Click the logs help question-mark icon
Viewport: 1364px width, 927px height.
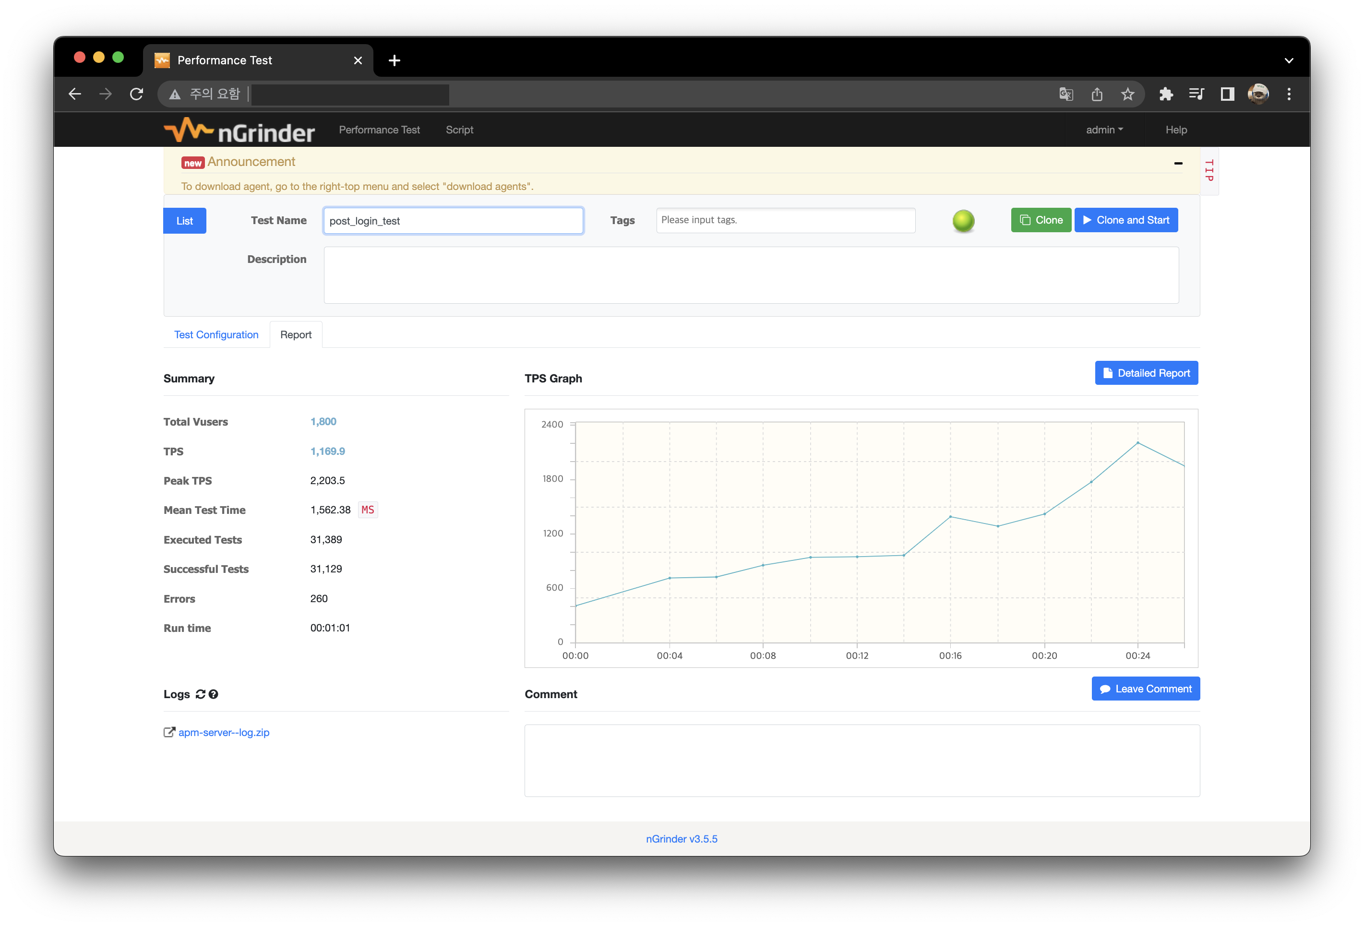point(214,694)
